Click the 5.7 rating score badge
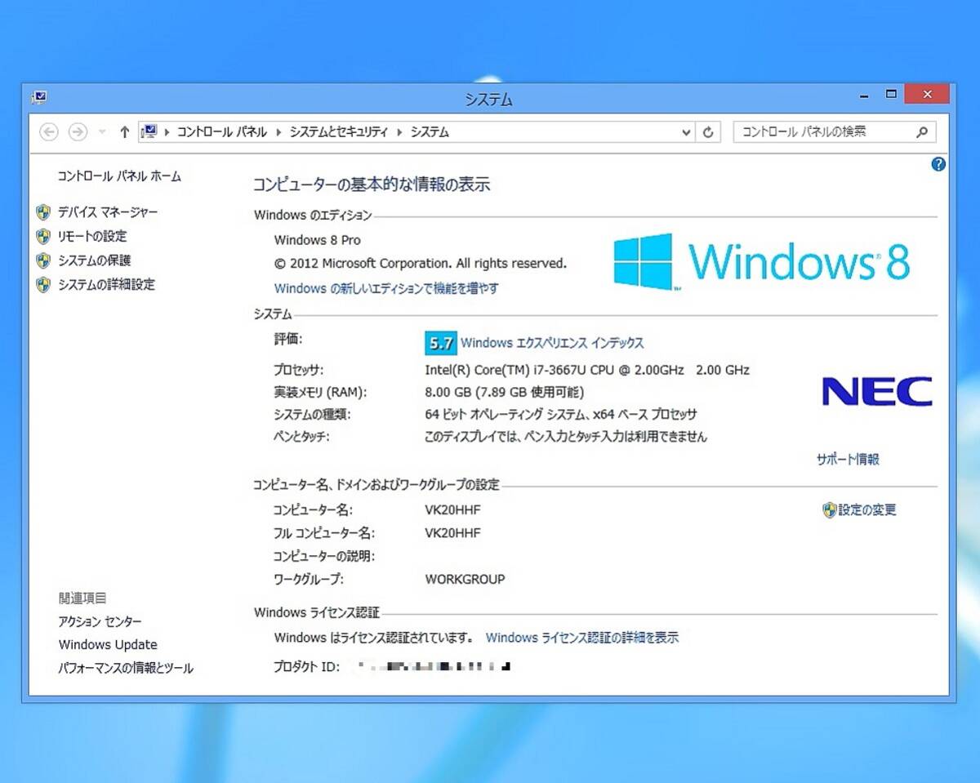Screen dimensions: 980x783 tap(441, 343)
